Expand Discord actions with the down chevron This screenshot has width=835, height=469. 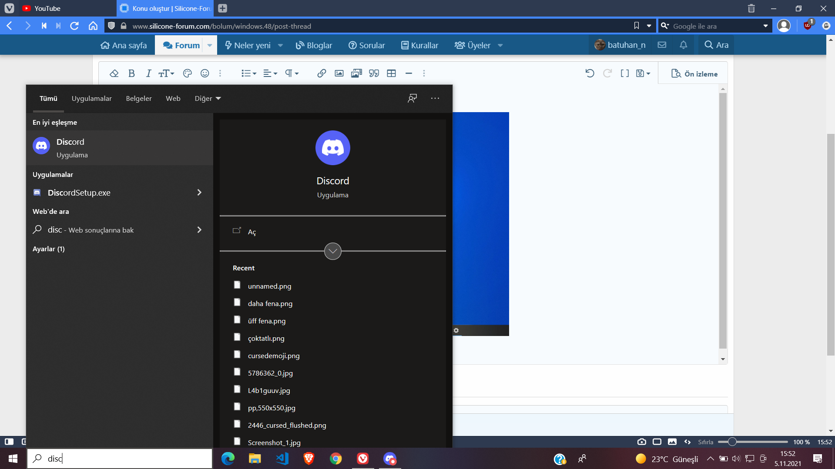coord(333,251)
